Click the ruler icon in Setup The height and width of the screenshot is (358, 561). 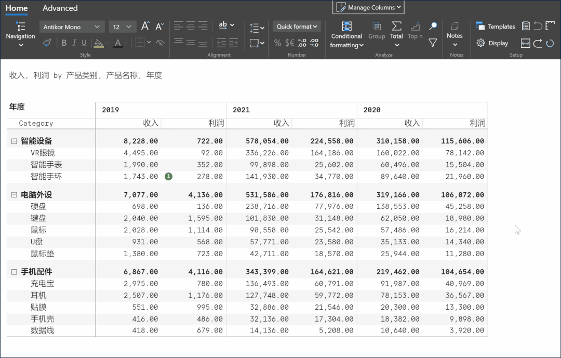pos(550,26)
